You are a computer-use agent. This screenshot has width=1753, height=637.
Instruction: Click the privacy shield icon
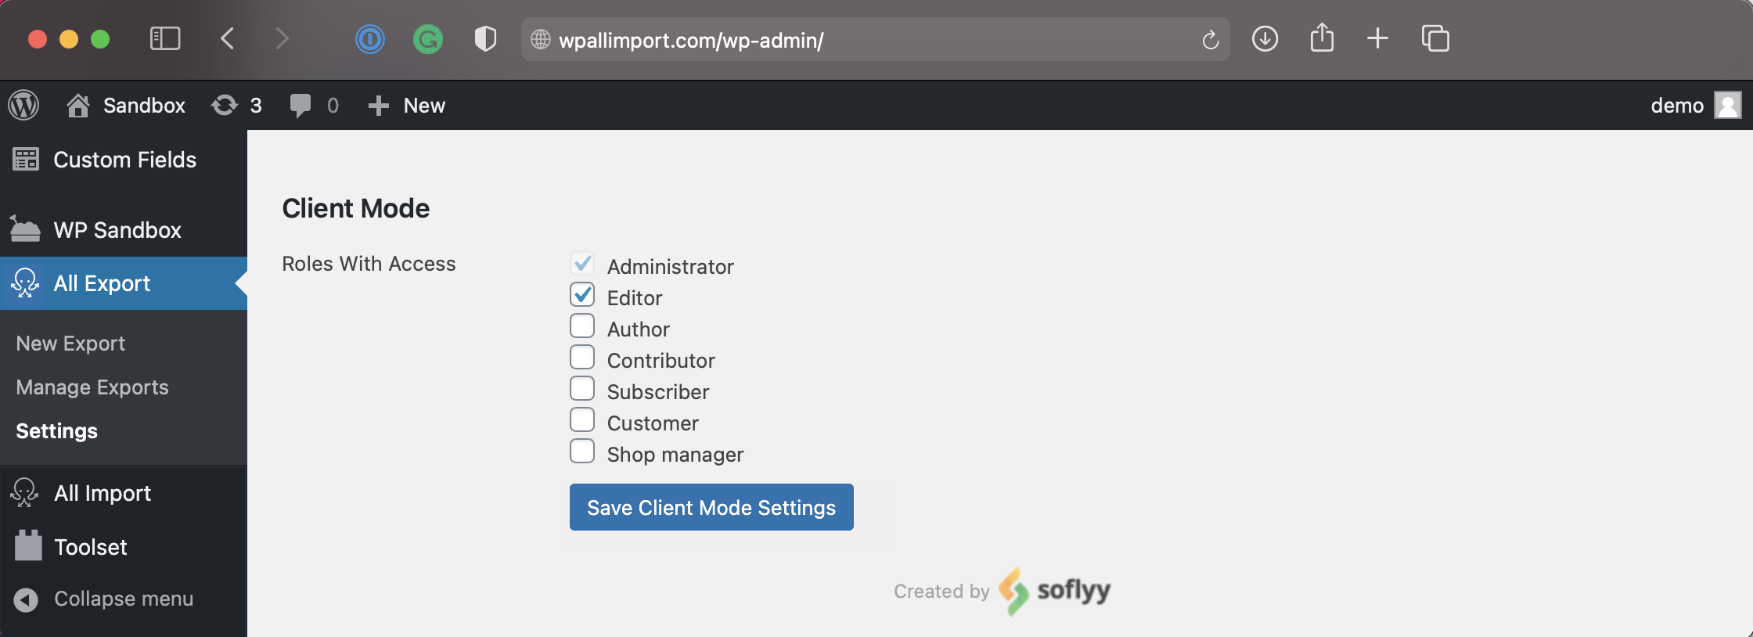[485, 38]
